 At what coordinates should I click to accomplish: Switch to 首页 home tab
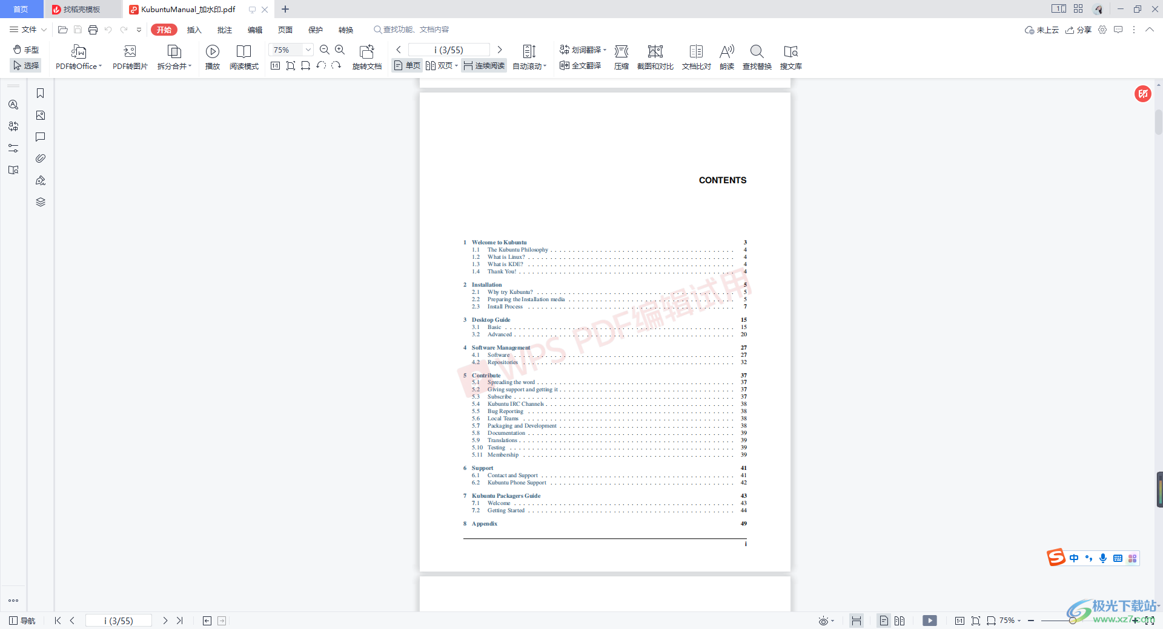(21, 9)
